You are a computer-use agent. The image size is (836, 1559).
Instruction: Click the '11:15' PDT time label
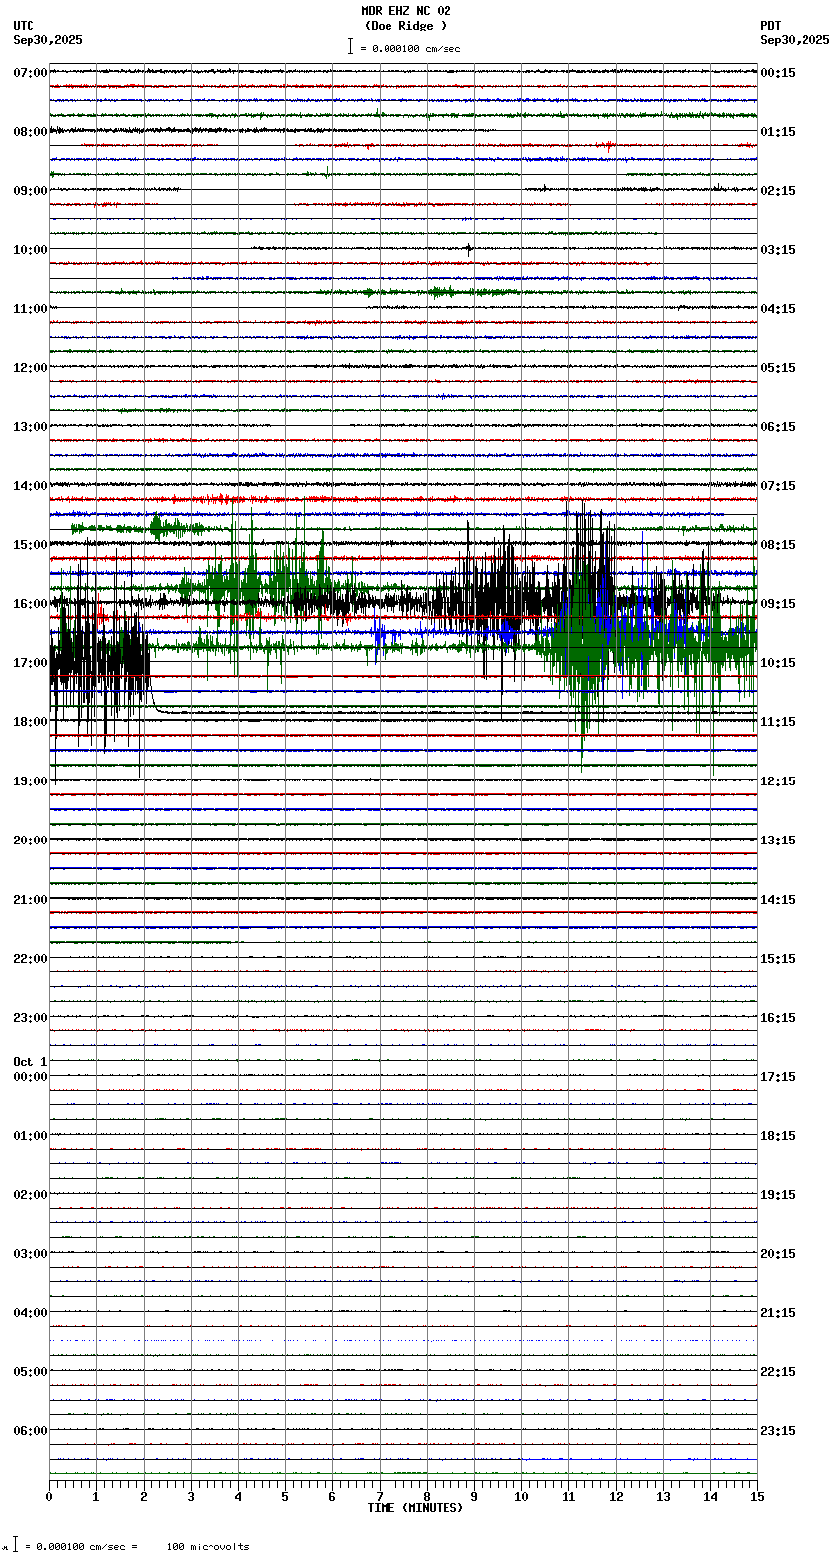[778, 722]
